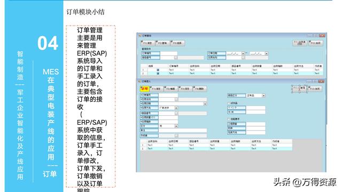Click the F10 选择 button in the query window
This screenshot has height=192, width=342.
(x=177, y=43)
